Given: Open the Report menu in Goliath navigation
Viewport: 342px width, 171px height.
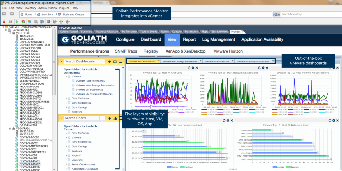Looking at the screenshot, I should pyautogui.click(x=189, y=40).
